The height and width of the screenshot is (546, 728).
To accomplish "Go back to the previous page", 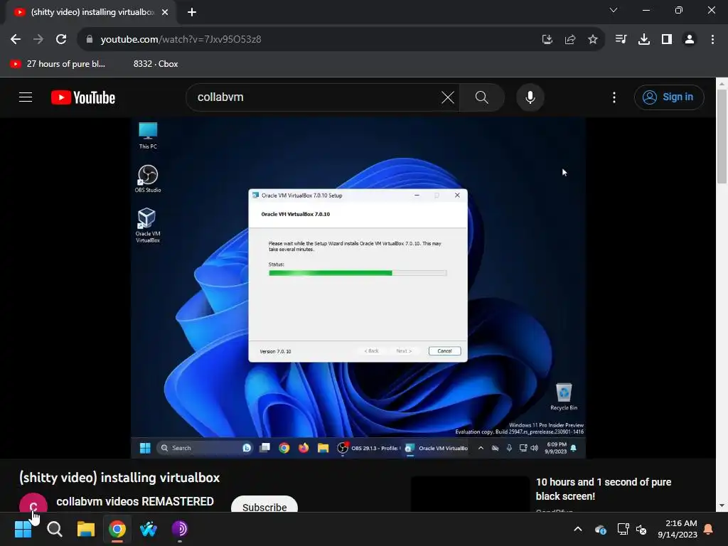I will click(16, 40).
